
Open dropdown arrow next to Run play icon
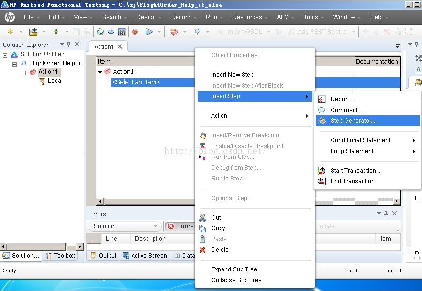(x=159, y=32)
